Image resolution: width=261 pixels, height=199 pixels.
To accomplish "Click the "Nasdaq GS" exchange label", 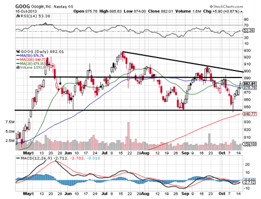I will pyautogui.click(x=64, y=7).
